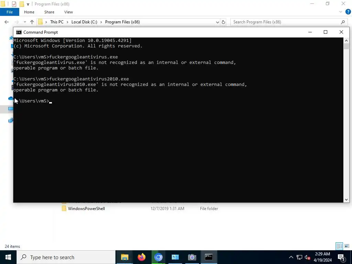Select Command Prompt taskbar button
The height and width of the screenshot is (264, 352).
click(209, 257)
